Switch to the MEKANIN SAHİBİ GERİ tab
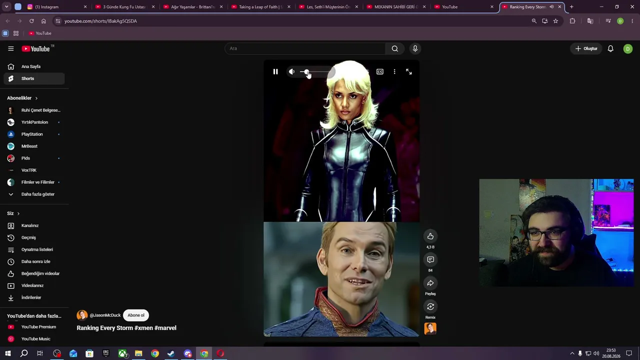 coord(397,7)
